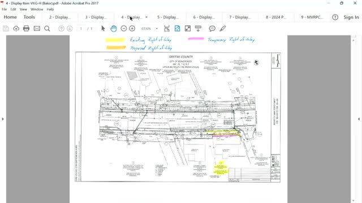
Task: Click the fit width scrolling icon
Action: (x=167, y=29)
